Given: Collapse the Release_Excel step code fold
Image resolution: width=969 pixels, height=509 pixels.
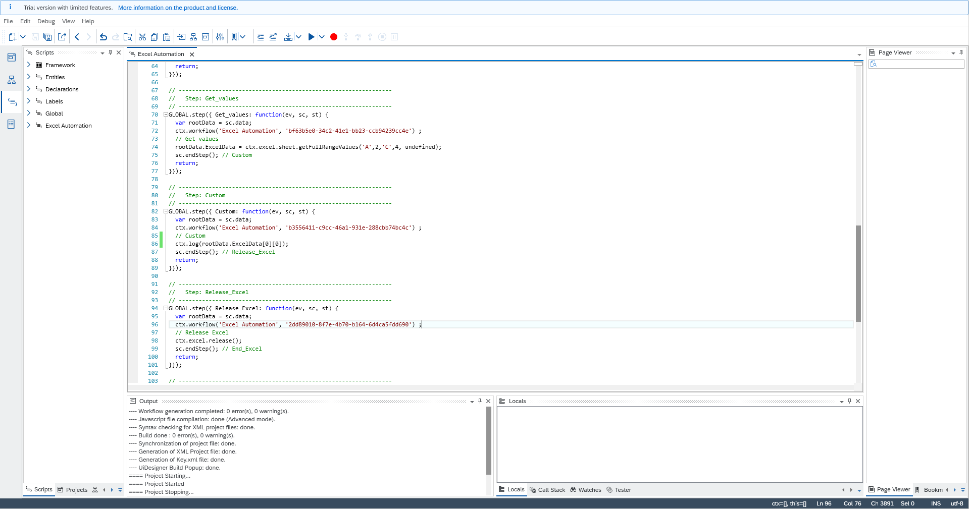Looking at the screenshot, I should click(x=166, y=308).
